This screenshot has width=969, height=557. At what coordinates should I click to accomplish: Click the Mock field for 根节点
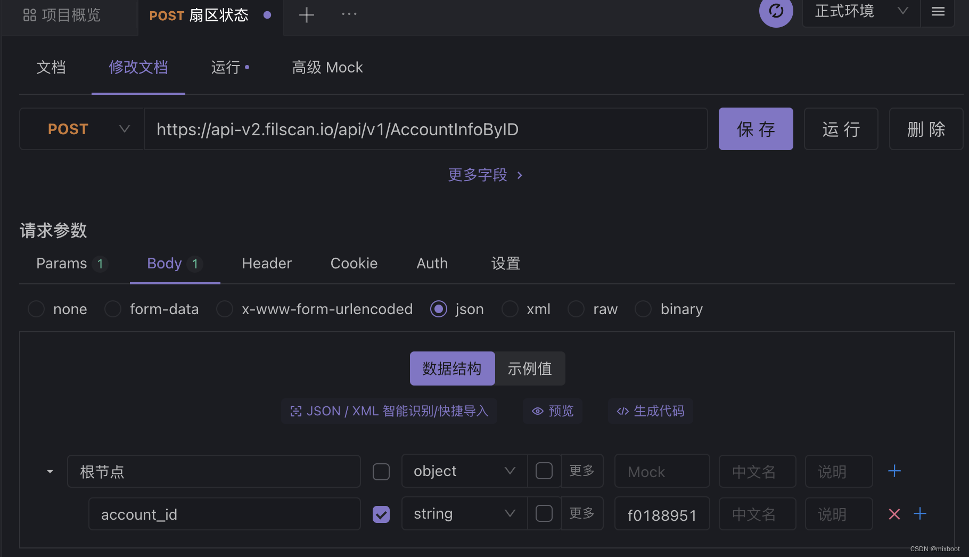[x=662, y=471]
